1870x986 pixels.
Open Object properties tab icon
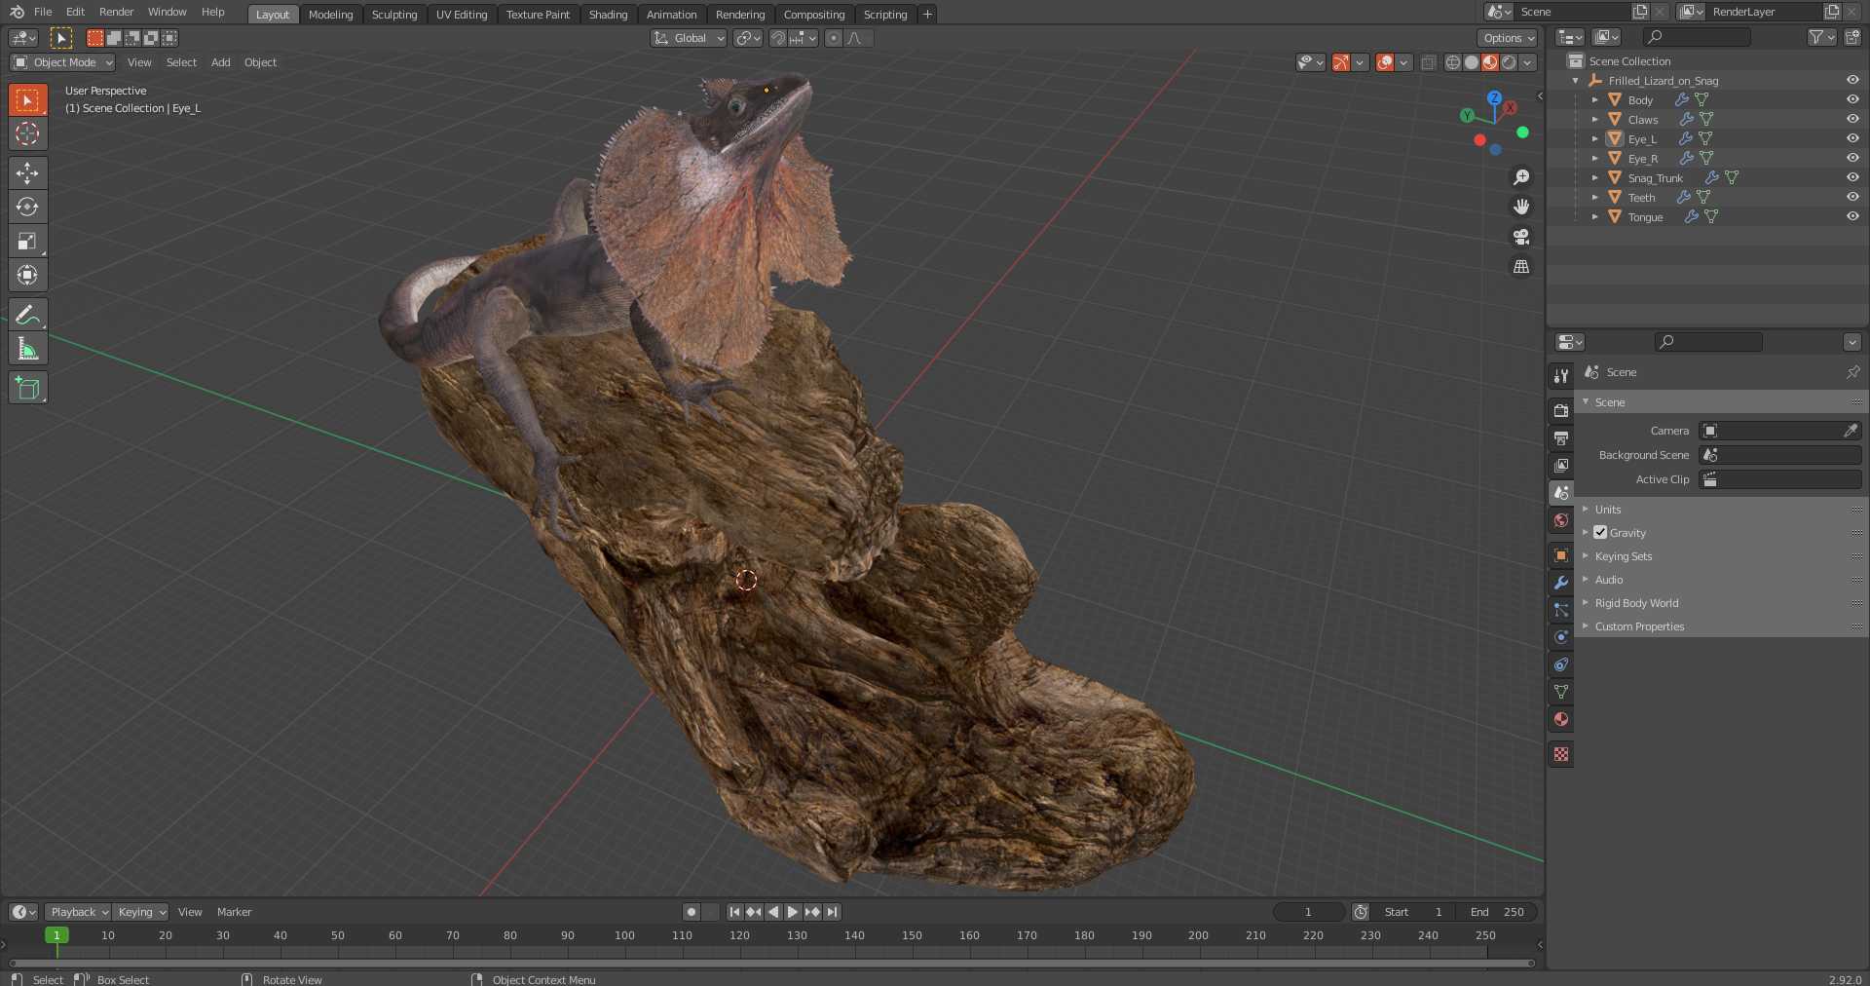[1561, 555]
